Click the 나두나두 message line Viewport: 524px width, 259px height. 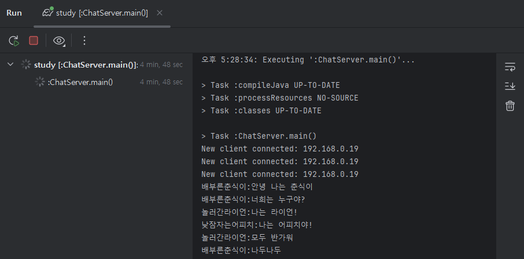coord(241,250)
